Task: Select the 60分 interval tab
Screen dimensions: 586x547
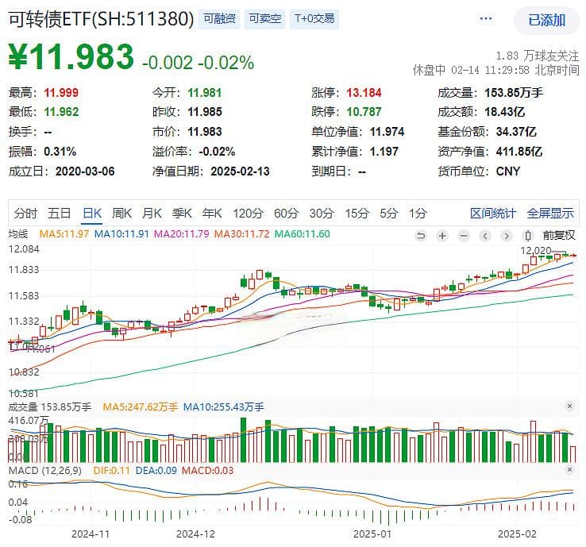Action: click(287, 214)
